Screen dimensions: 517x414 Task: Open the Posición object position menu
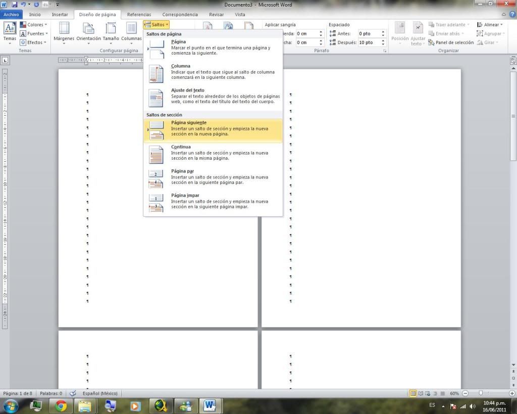click(400, 33)
